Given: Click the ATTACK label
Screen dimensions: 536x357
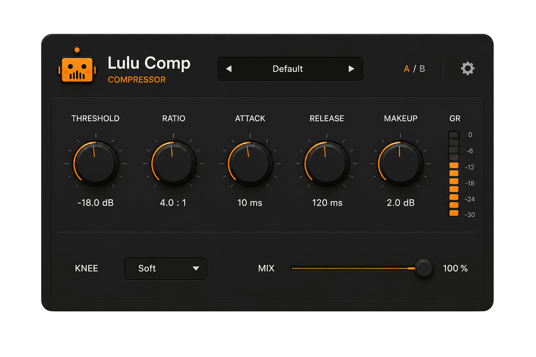Looking at the screenshot, I should tap(250, 119).
